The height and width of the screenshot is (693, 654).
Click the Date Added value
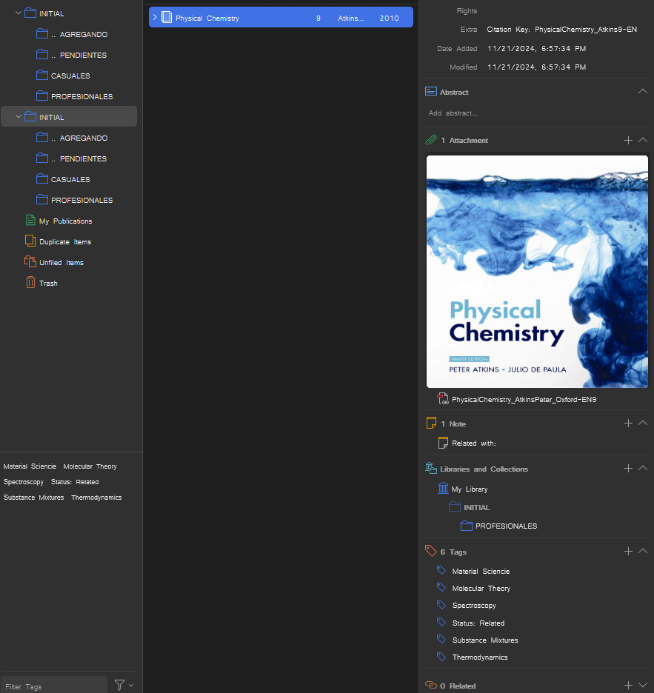[x=536, y=49]
